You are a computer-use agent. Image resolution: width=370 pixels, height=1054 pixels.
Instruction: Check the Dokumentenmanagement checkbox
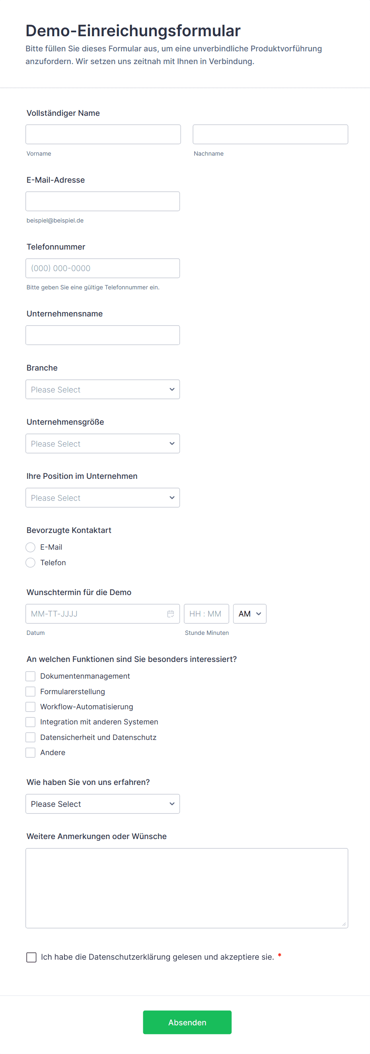pos(31,676)
